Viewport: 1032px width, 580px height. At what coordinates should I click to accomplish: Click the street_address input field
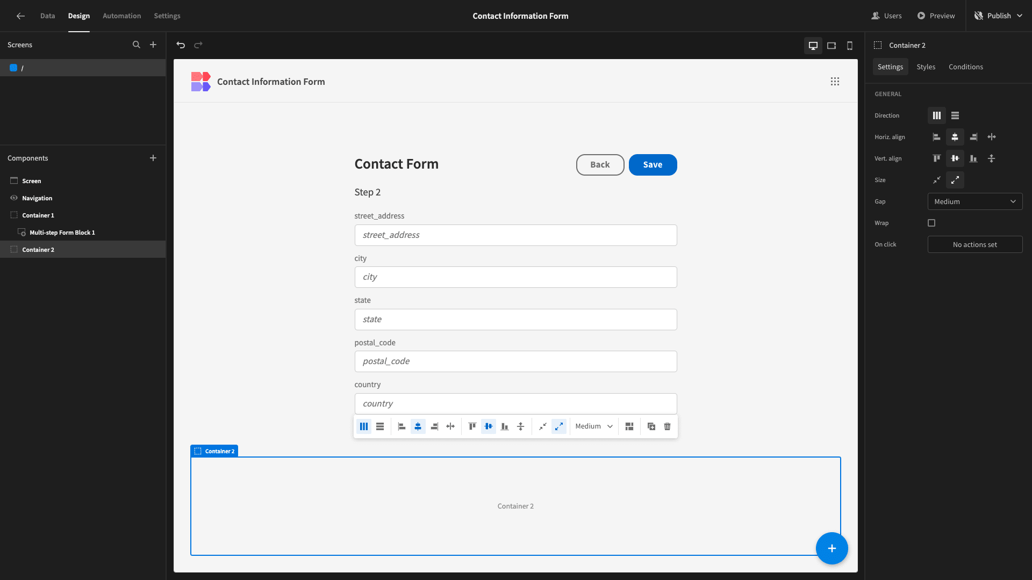(x=515, y=235)
